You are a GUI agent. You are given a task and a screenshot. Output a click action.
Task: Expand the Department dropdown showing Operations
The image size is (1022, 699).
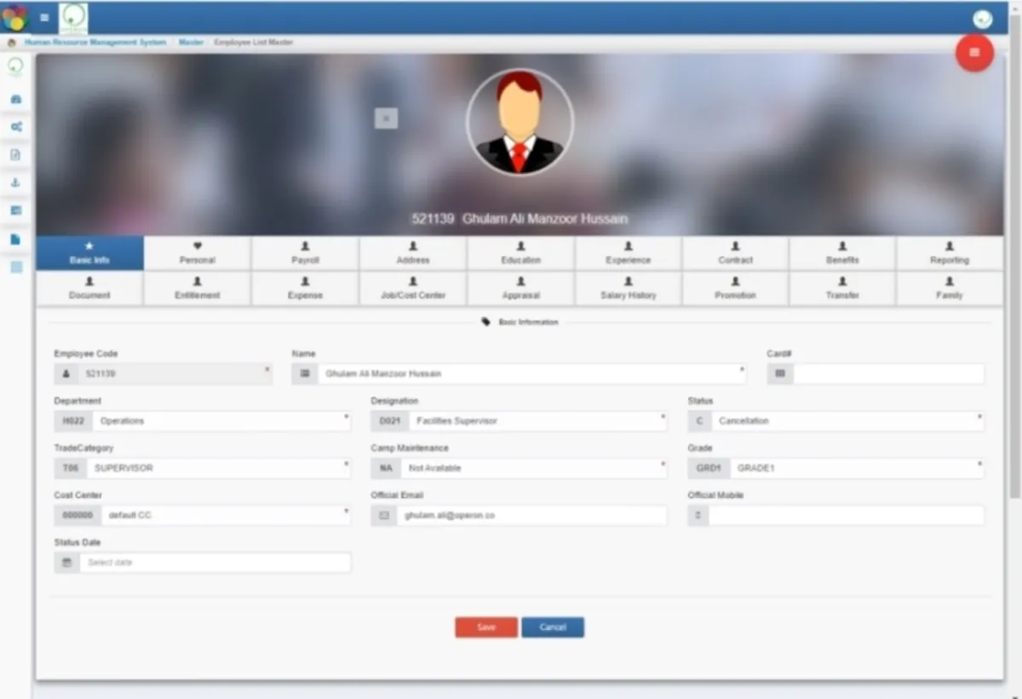[203, 421]
